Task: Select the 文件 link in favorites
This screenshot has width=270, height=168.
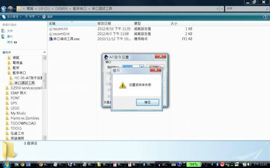Action: coord(10,31)
